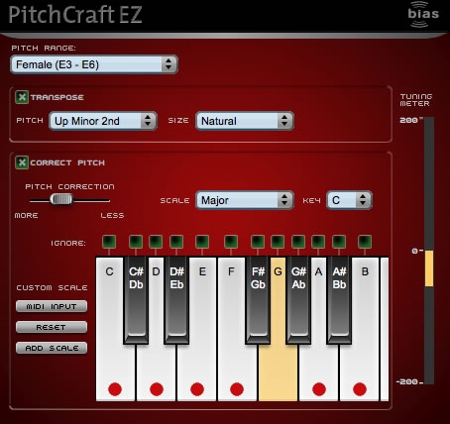Toggle the Ignore box above the A key
This screenshot has height=424, width=450.
pyautogui.click(x=318, y=242)
